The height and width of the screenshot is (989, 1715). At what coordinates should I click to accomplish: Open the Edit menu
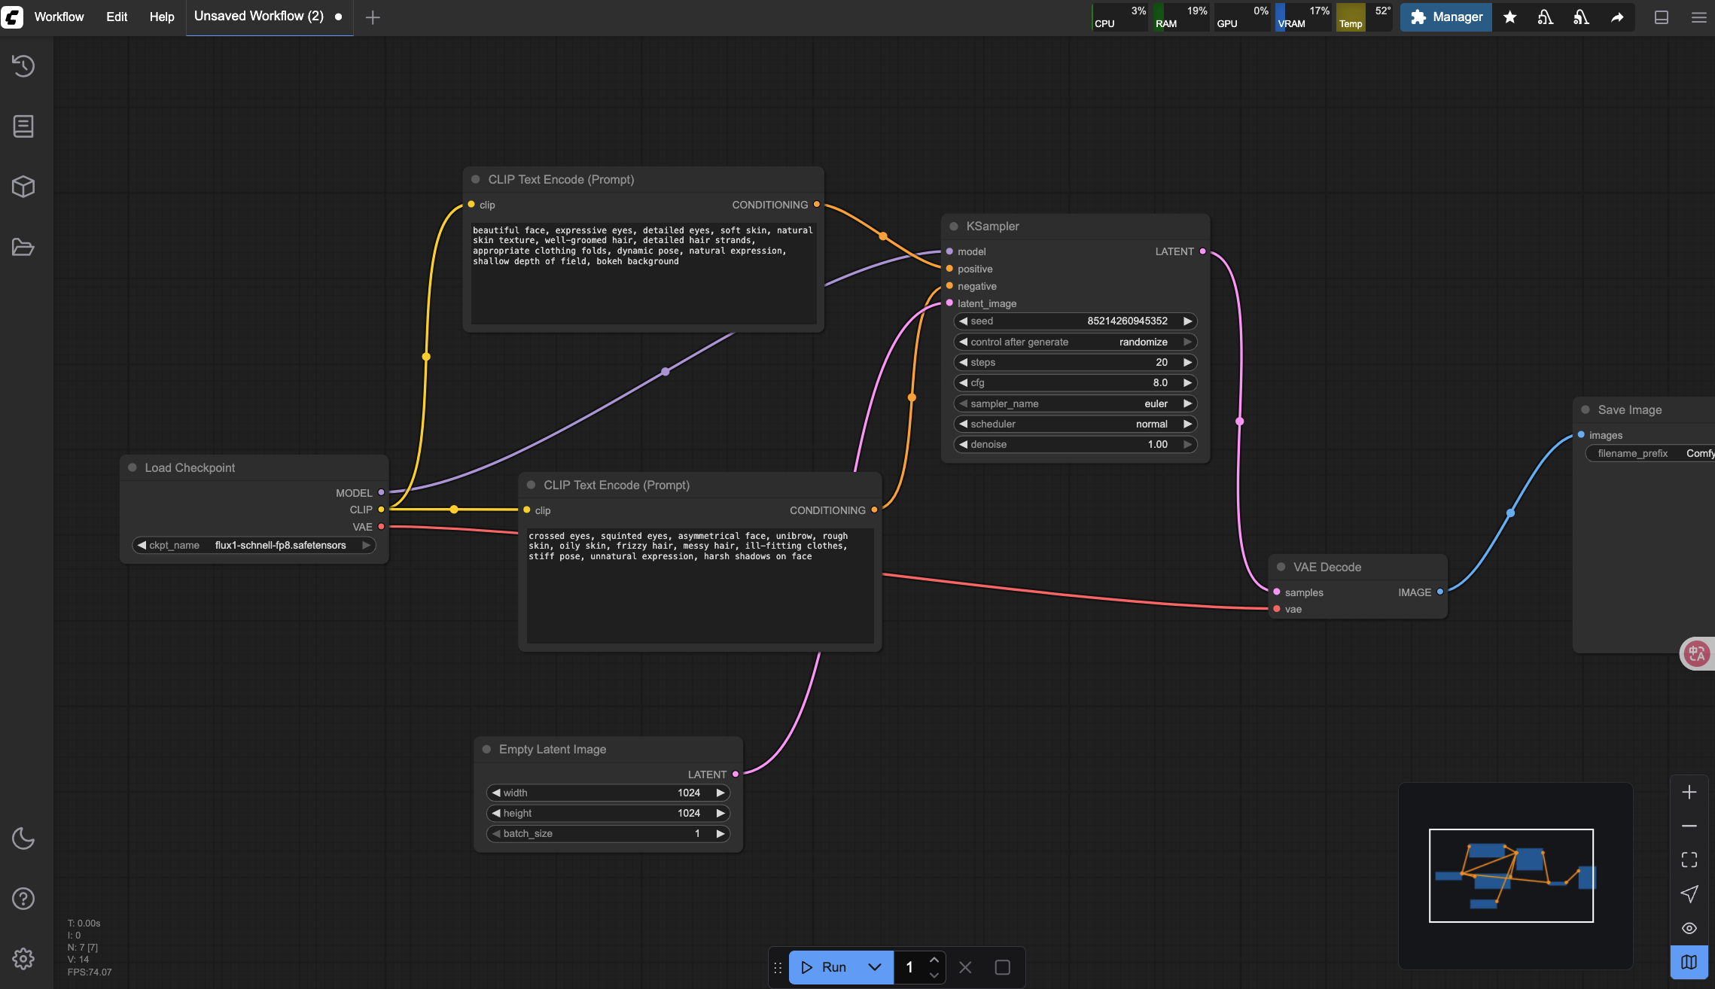tap(117, 17)
